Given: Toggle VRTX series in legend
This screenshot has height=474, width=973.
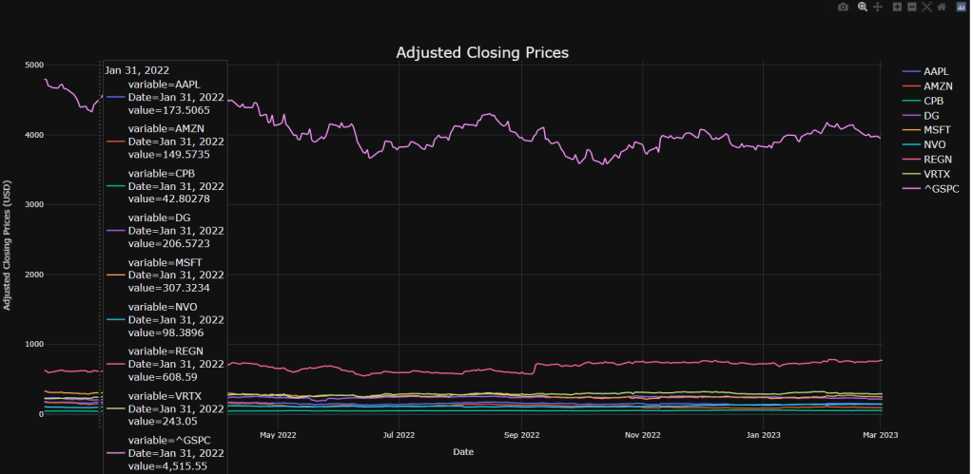Looking at the screenshot, I should tap(938, 174).
